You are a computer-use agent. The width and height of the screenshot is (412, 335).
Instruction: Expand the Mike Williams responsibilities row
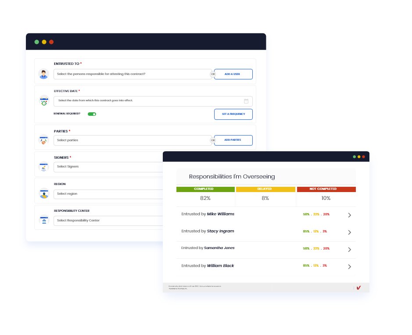point(350,215)
